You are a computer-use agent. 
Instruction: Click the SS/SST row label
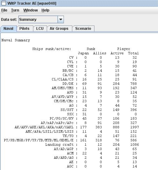[x=67, y=110]
